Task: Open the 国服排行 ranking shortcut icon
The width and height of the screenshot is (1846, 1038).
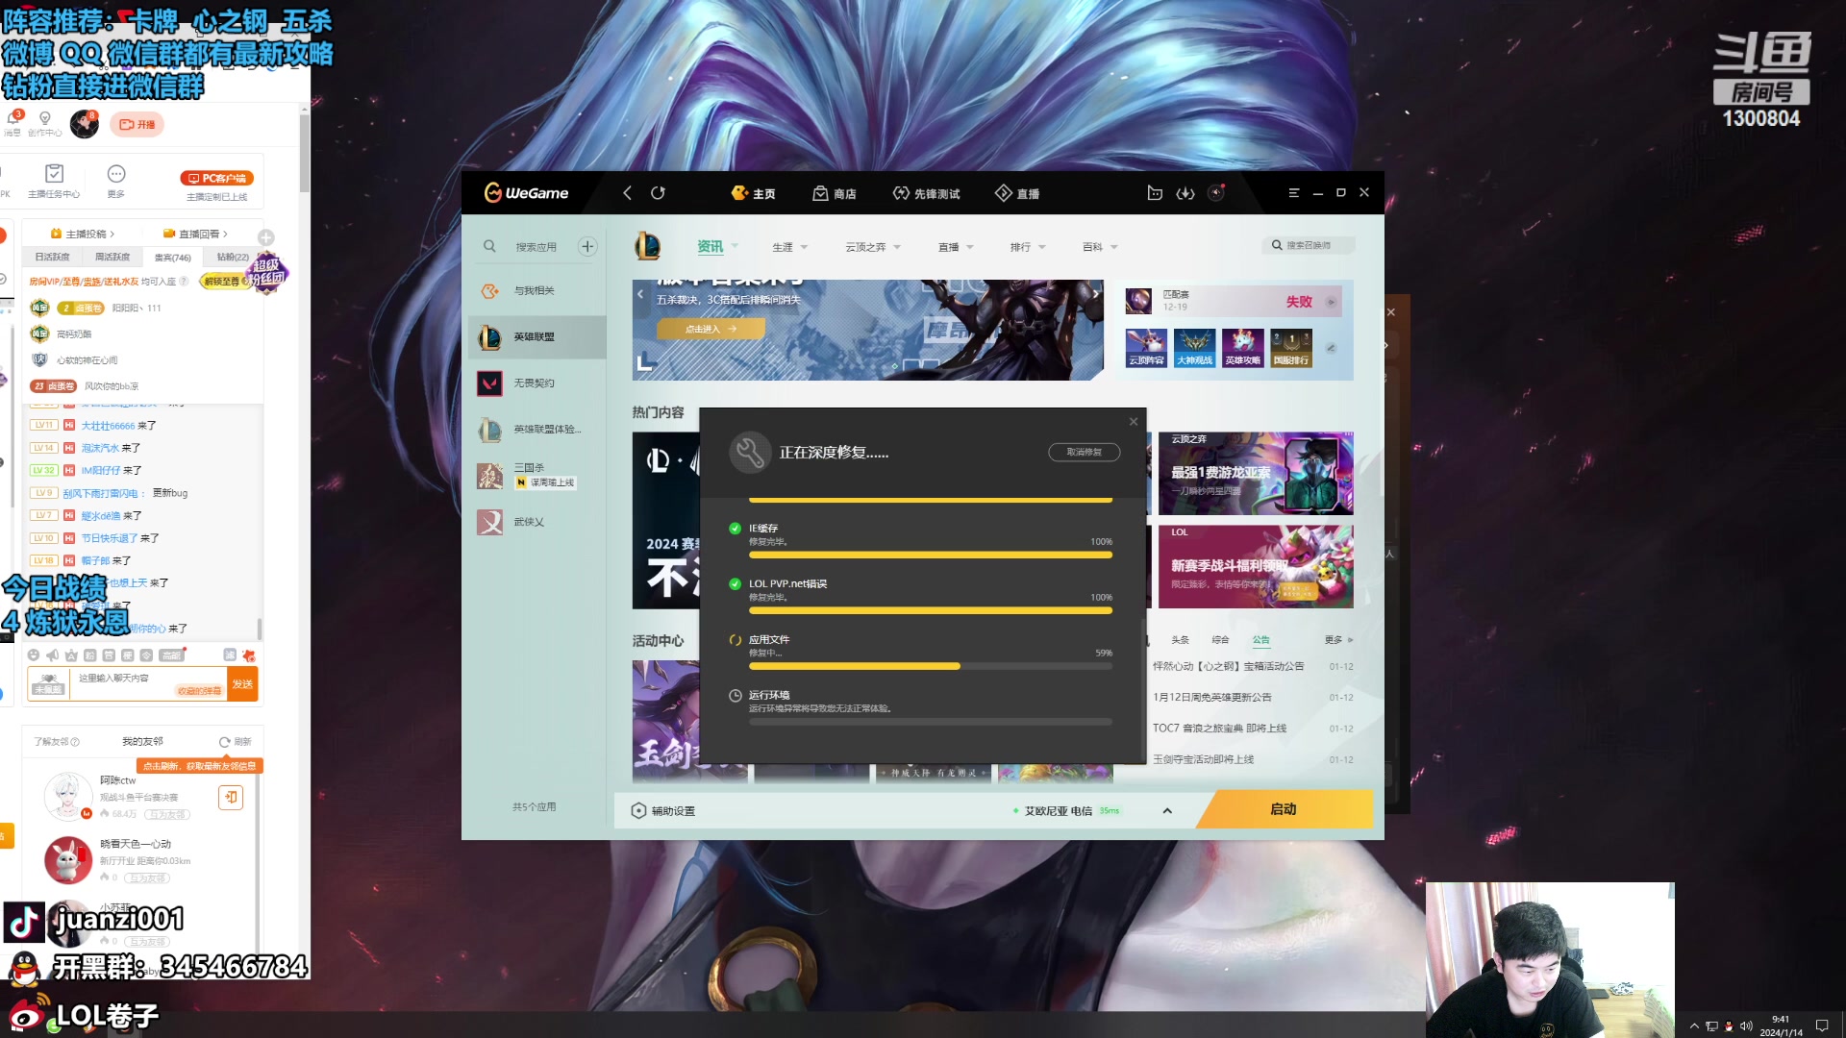Action: [1291, 348]
